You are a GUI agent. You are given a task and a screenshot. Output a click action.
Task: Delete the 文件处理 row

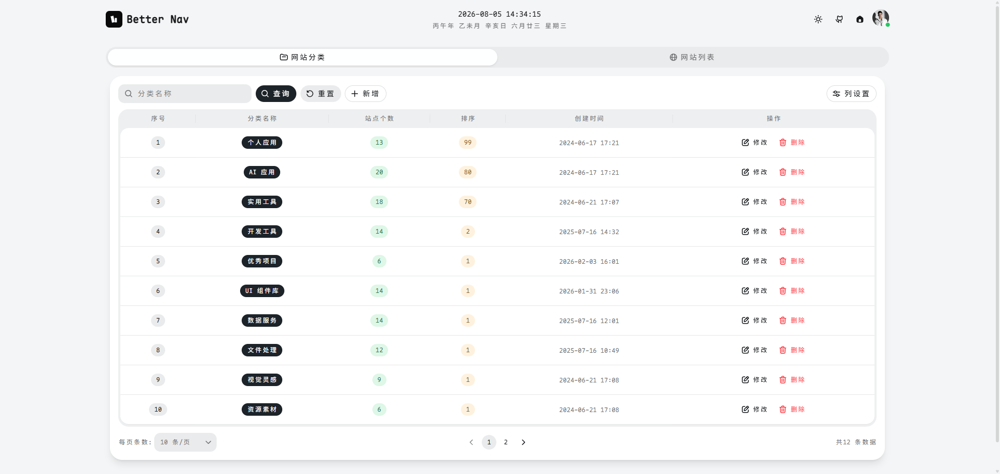[x=792, y=350]
